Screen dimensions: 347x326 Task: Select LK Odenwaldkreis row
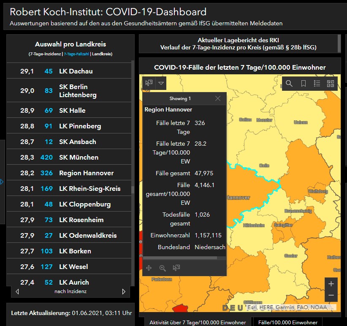(x=69, y=235)
